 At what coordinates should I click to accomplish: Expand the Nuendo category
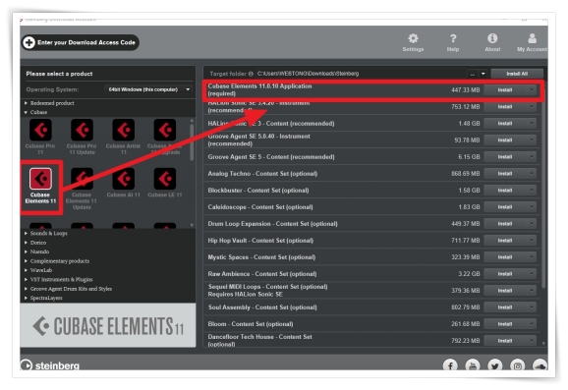pyautogui.click(x=26, y=251)
